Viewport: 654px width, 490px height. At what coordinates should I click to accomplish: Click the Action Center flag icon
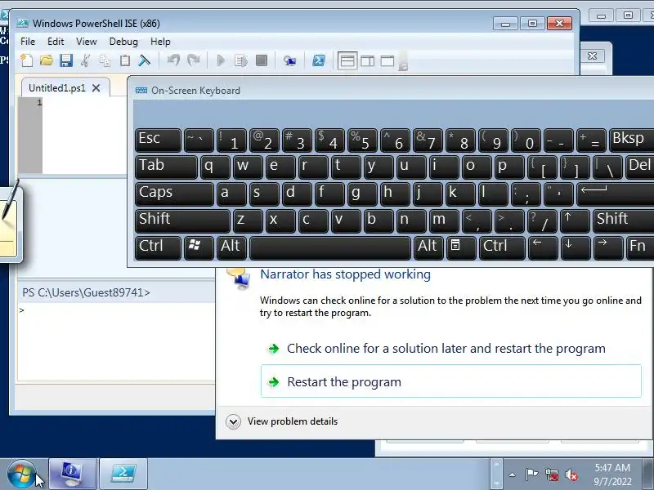(531, 474)
